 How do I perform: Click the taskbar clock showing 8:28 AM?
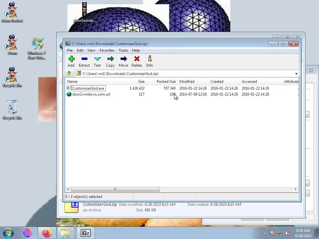tap(303, 233)
